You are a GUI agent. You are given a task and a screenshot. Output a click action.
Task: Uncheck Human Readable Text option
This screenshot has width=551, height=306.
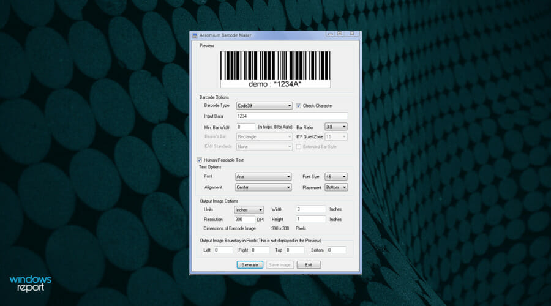tap(199, 160)
